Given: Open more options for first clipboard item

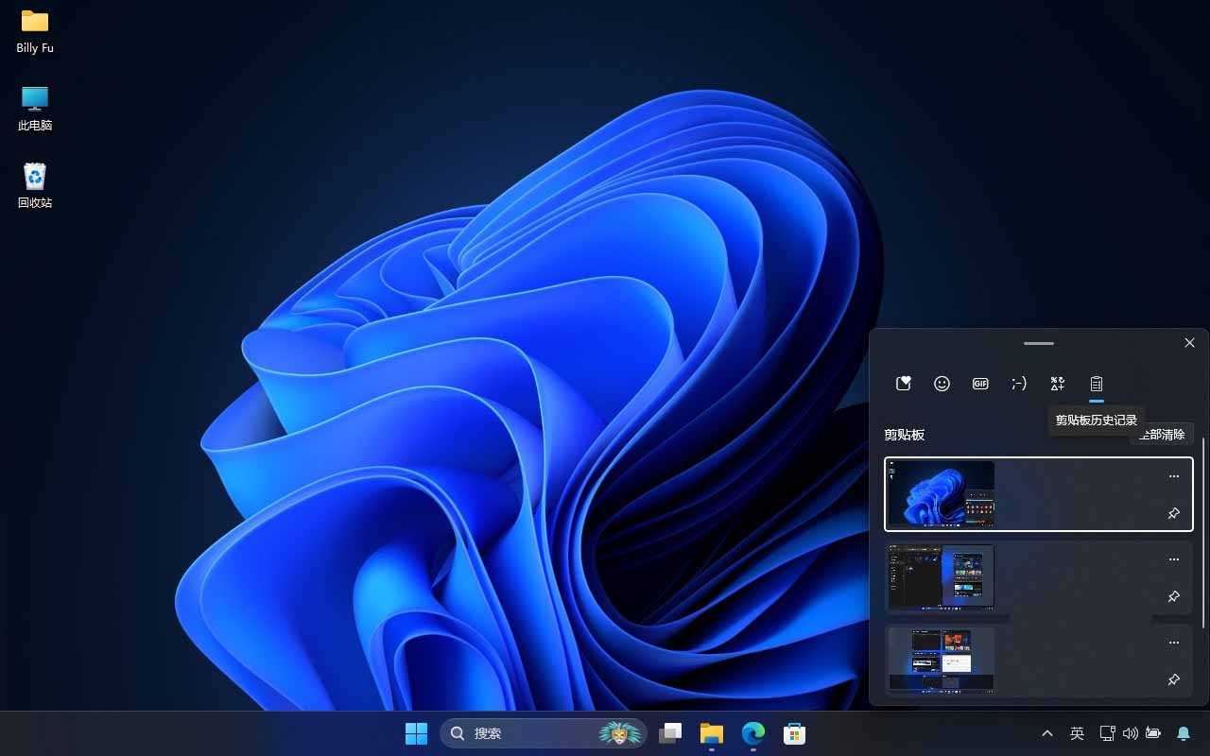Looking at the screenshot, I should (1173, 476).
